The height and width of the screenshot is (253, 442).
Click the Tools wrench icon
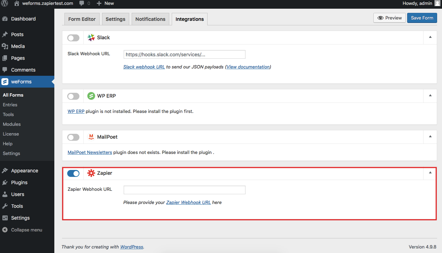pos(5,206)
